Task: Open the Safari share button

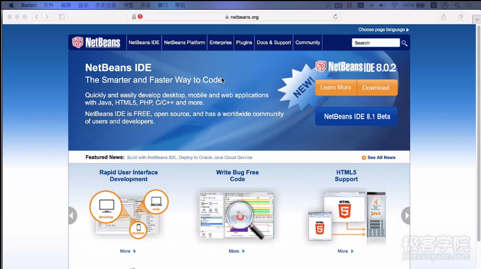Action: pyautogui.click(x=444, y=17)
